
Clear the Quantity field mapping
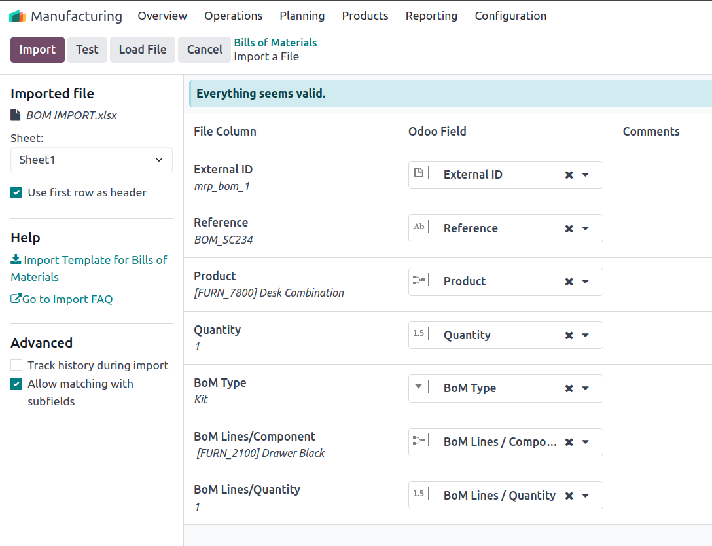569,335
